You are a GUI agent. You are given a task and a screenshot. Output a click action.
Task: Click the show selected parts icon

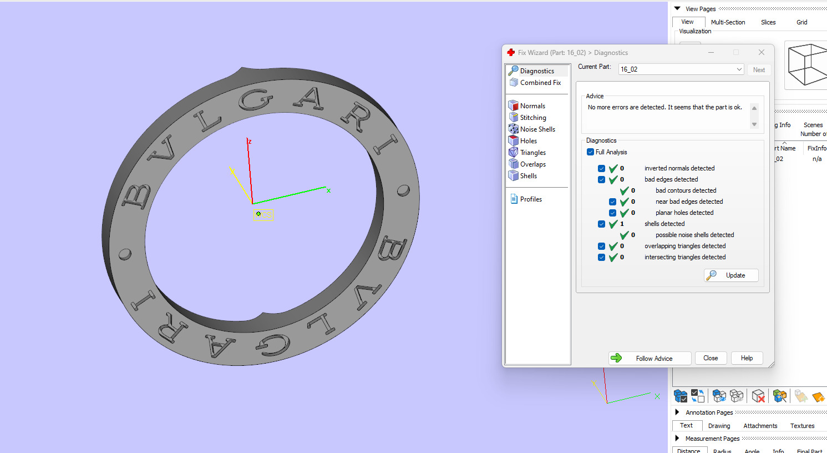click(719, 396)
